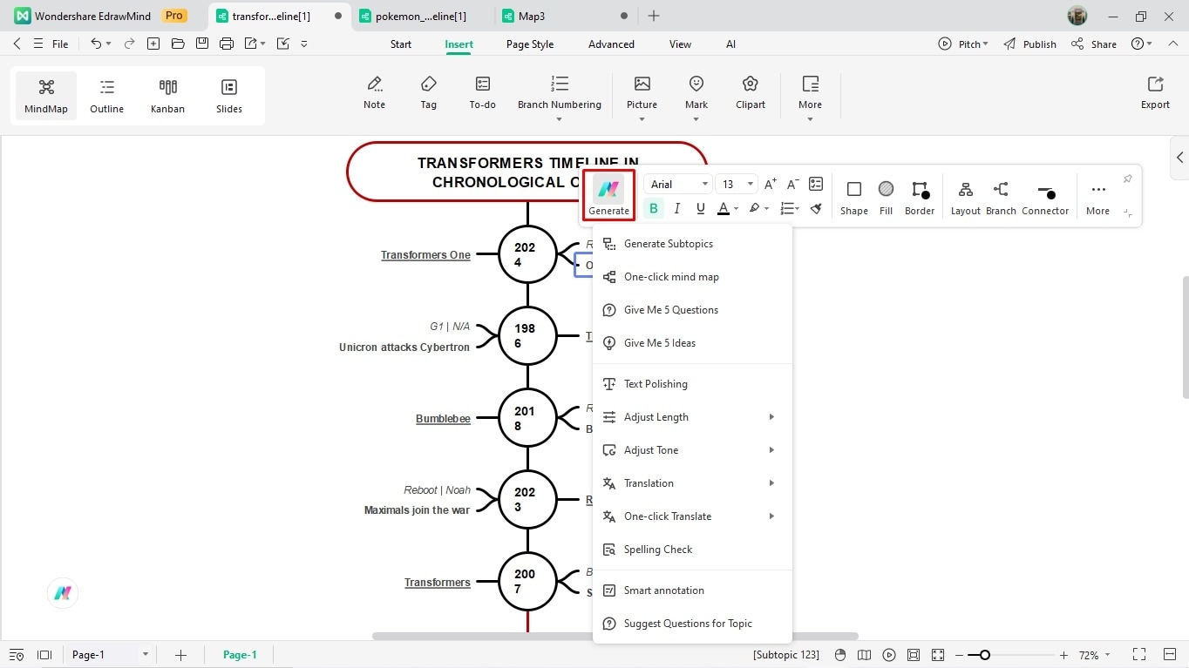Image resolution: width=1189 pixels, height=668 pixels.
Task: Click the Export icon
Action: 1155,93
